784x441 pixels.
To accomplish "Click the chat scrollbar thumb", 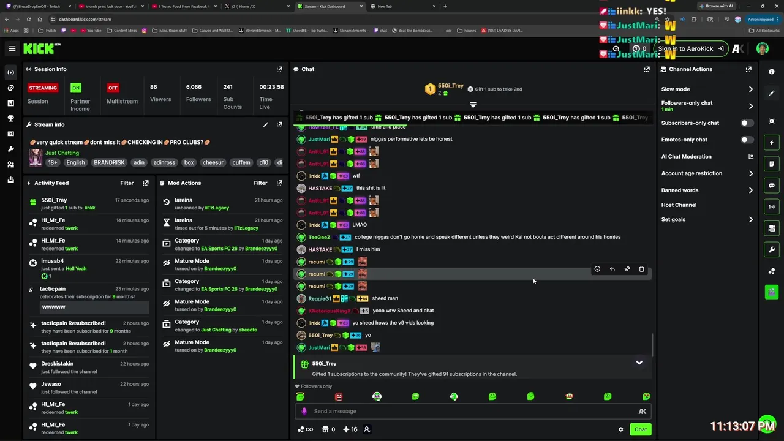I will [x=653, y=345].
